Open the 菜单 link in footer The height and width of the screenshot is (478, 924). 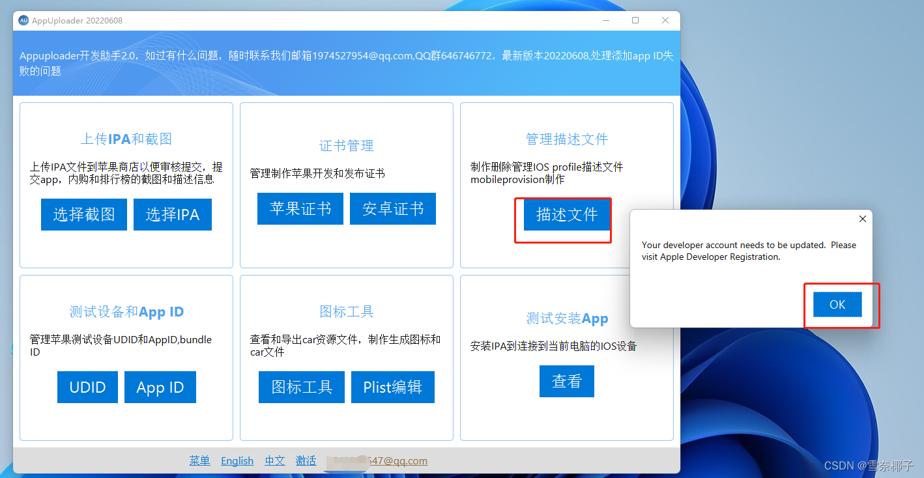pos(200,460)
